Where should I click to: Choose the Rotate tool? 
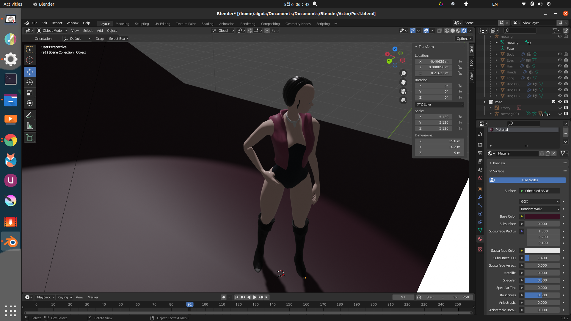pos(30,82)
